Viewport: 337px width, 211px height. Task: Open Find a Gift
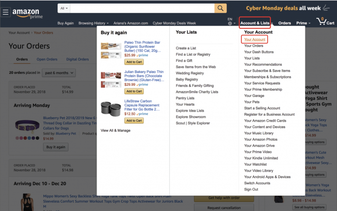tap(184, 61)
